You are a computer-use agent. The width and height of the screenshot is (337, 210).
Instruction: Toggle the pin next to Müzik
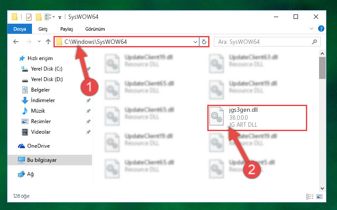(x=89, y=111)
